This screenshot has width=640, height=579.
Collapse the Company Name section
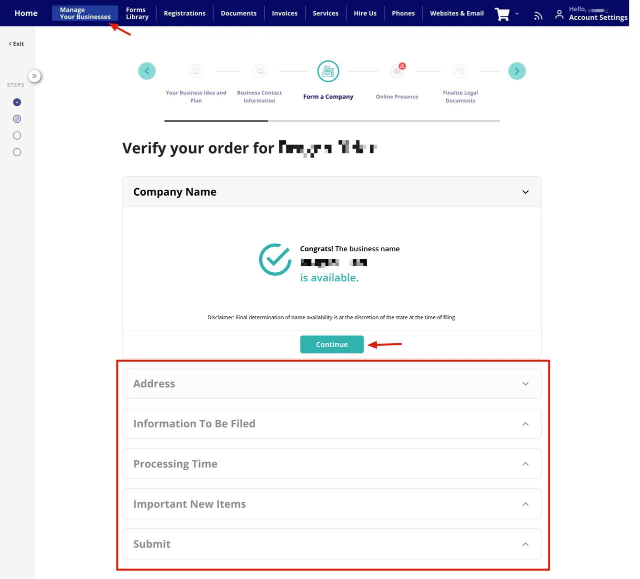(x=525, y=192)
